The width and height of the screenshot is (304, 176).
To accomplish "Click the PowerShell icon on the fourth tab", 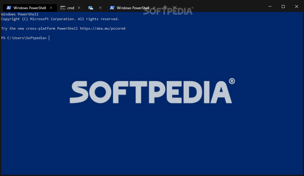I will pyautogui.click(x=112, y=8).
